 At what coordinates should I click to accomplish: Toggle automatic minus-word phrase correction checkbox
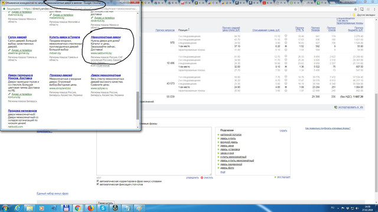[x=97, y=181]
